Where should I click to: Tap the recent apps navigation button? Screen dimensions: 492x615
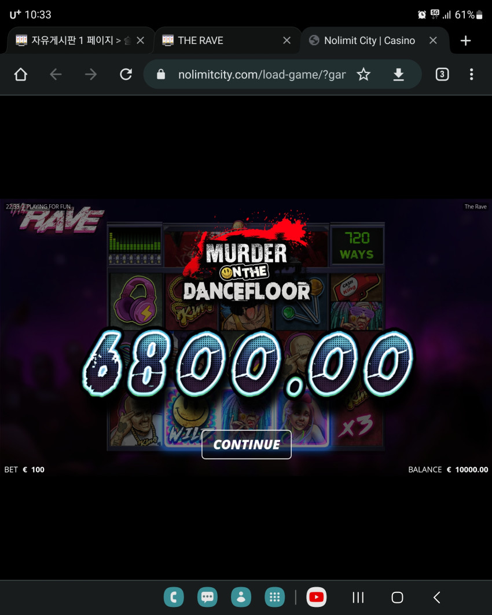click(x=358, y=598)
